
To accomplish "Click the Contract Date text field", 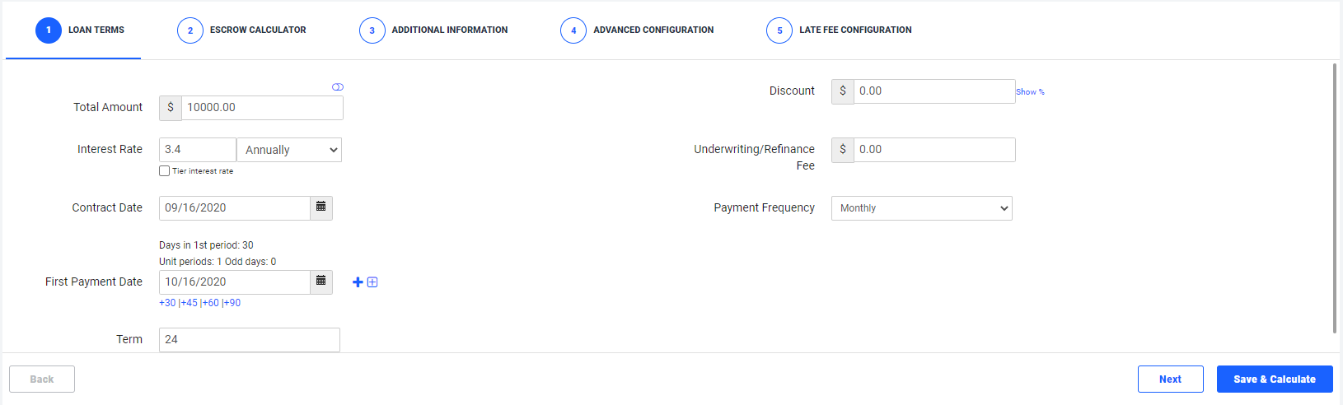I will pos(235,208).
